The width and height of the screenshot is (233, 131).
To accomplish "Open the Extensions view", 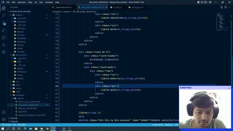I will click(4, 37).
